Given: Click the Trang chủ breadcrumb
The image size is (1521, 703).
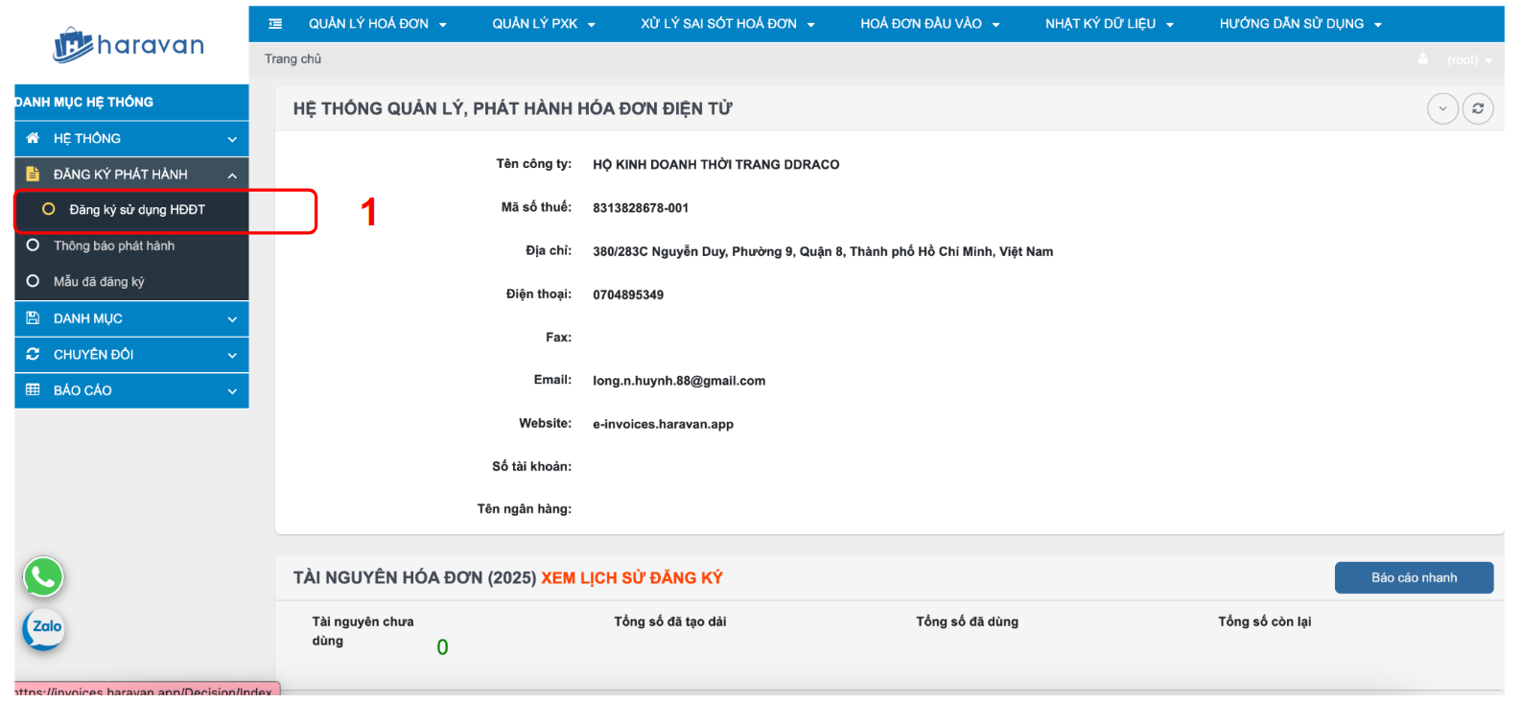Looking at the screenshot, I should pos(293,59).
